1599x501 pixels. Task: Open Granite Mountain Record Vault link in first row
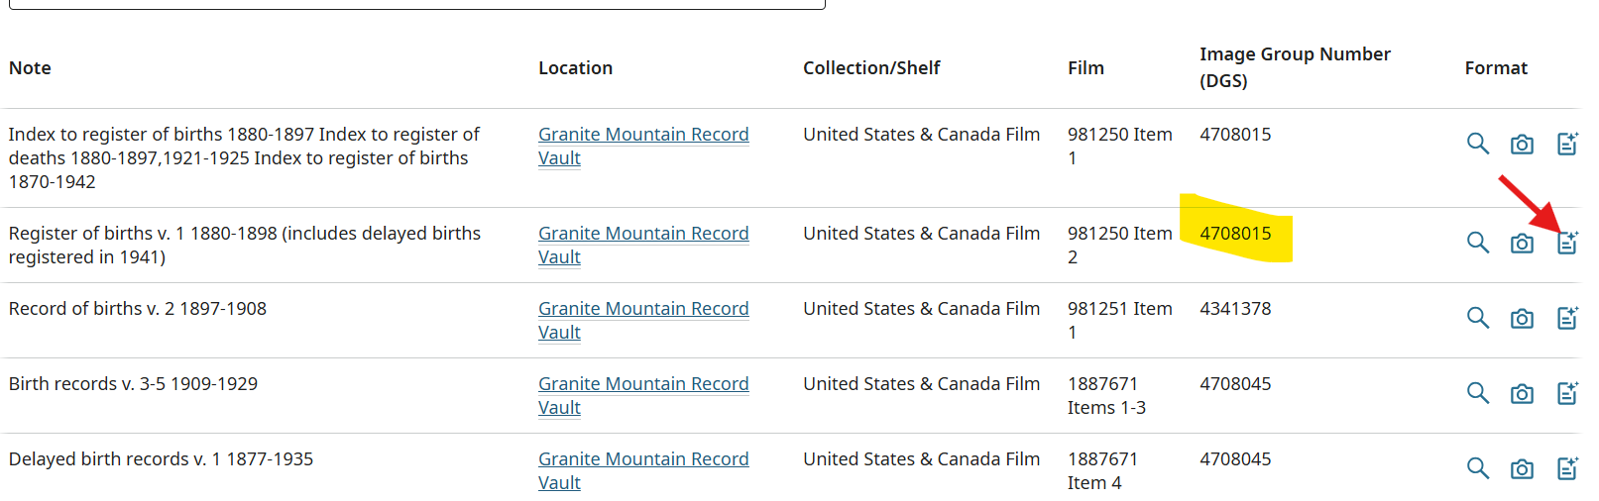643,147
